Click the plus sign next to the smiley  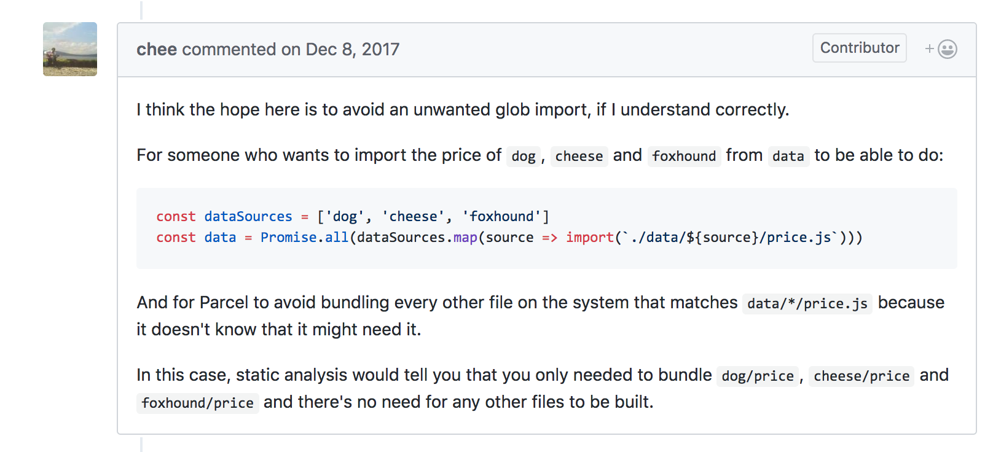click(x=930, y=48)
